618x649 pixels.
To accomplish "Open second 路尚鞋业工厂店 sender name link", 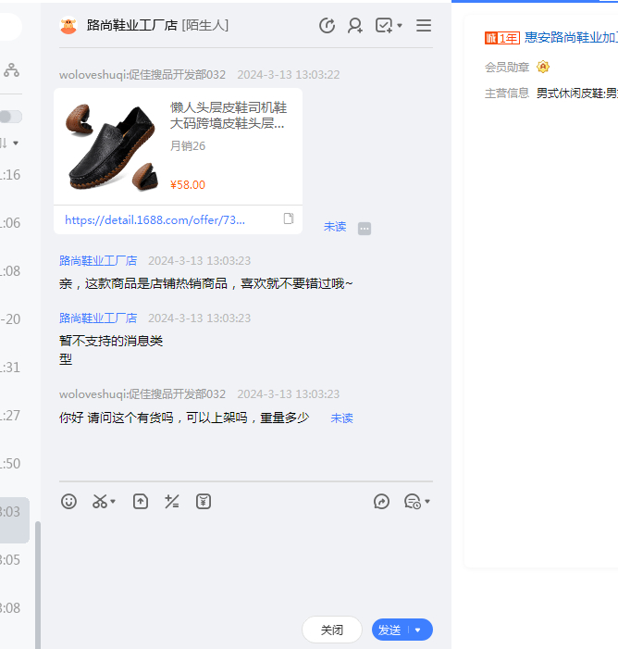I will coord(98,318).
